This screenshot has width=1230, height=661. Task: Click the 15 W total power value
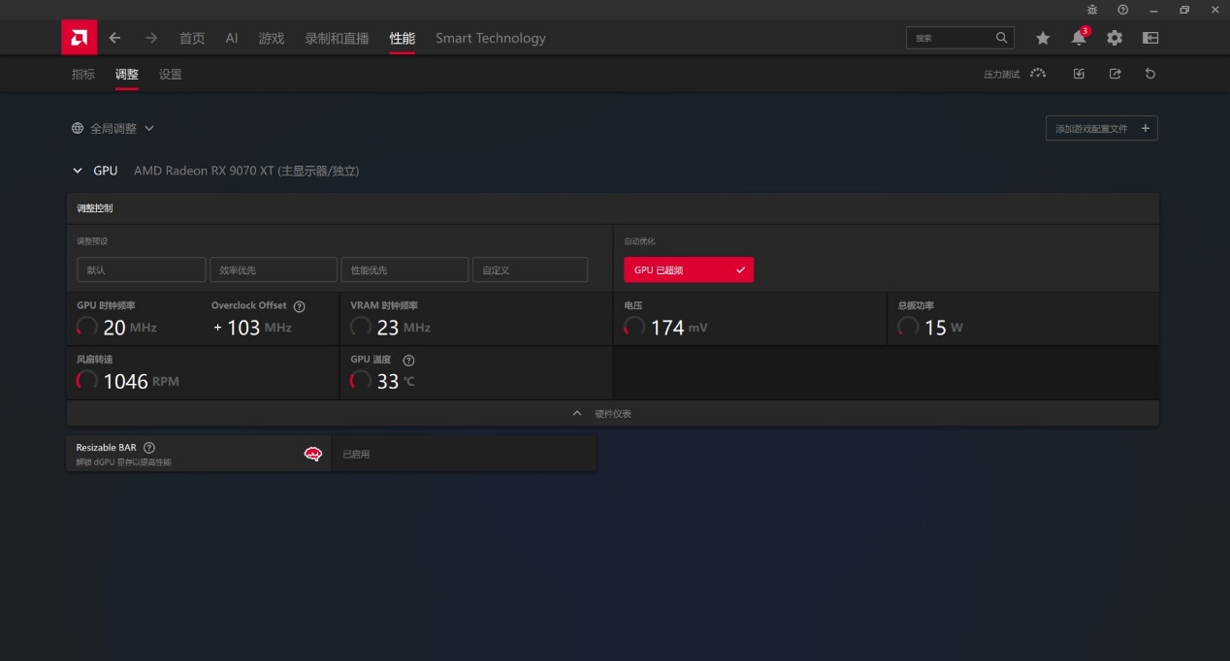[x=943, y=328]
